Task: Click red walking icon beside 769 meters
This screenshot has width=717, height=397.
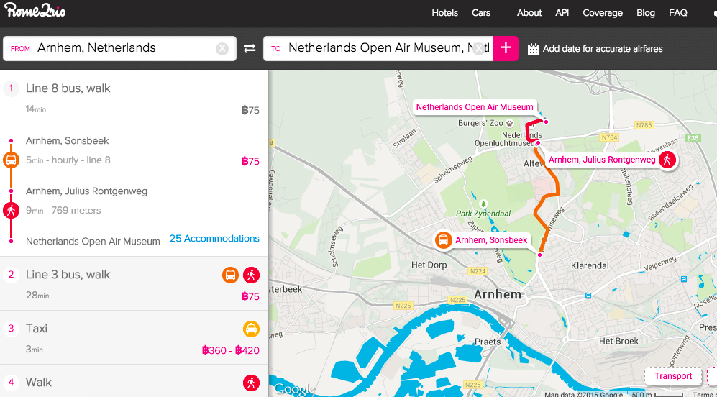Action: [x=11, y=211]
